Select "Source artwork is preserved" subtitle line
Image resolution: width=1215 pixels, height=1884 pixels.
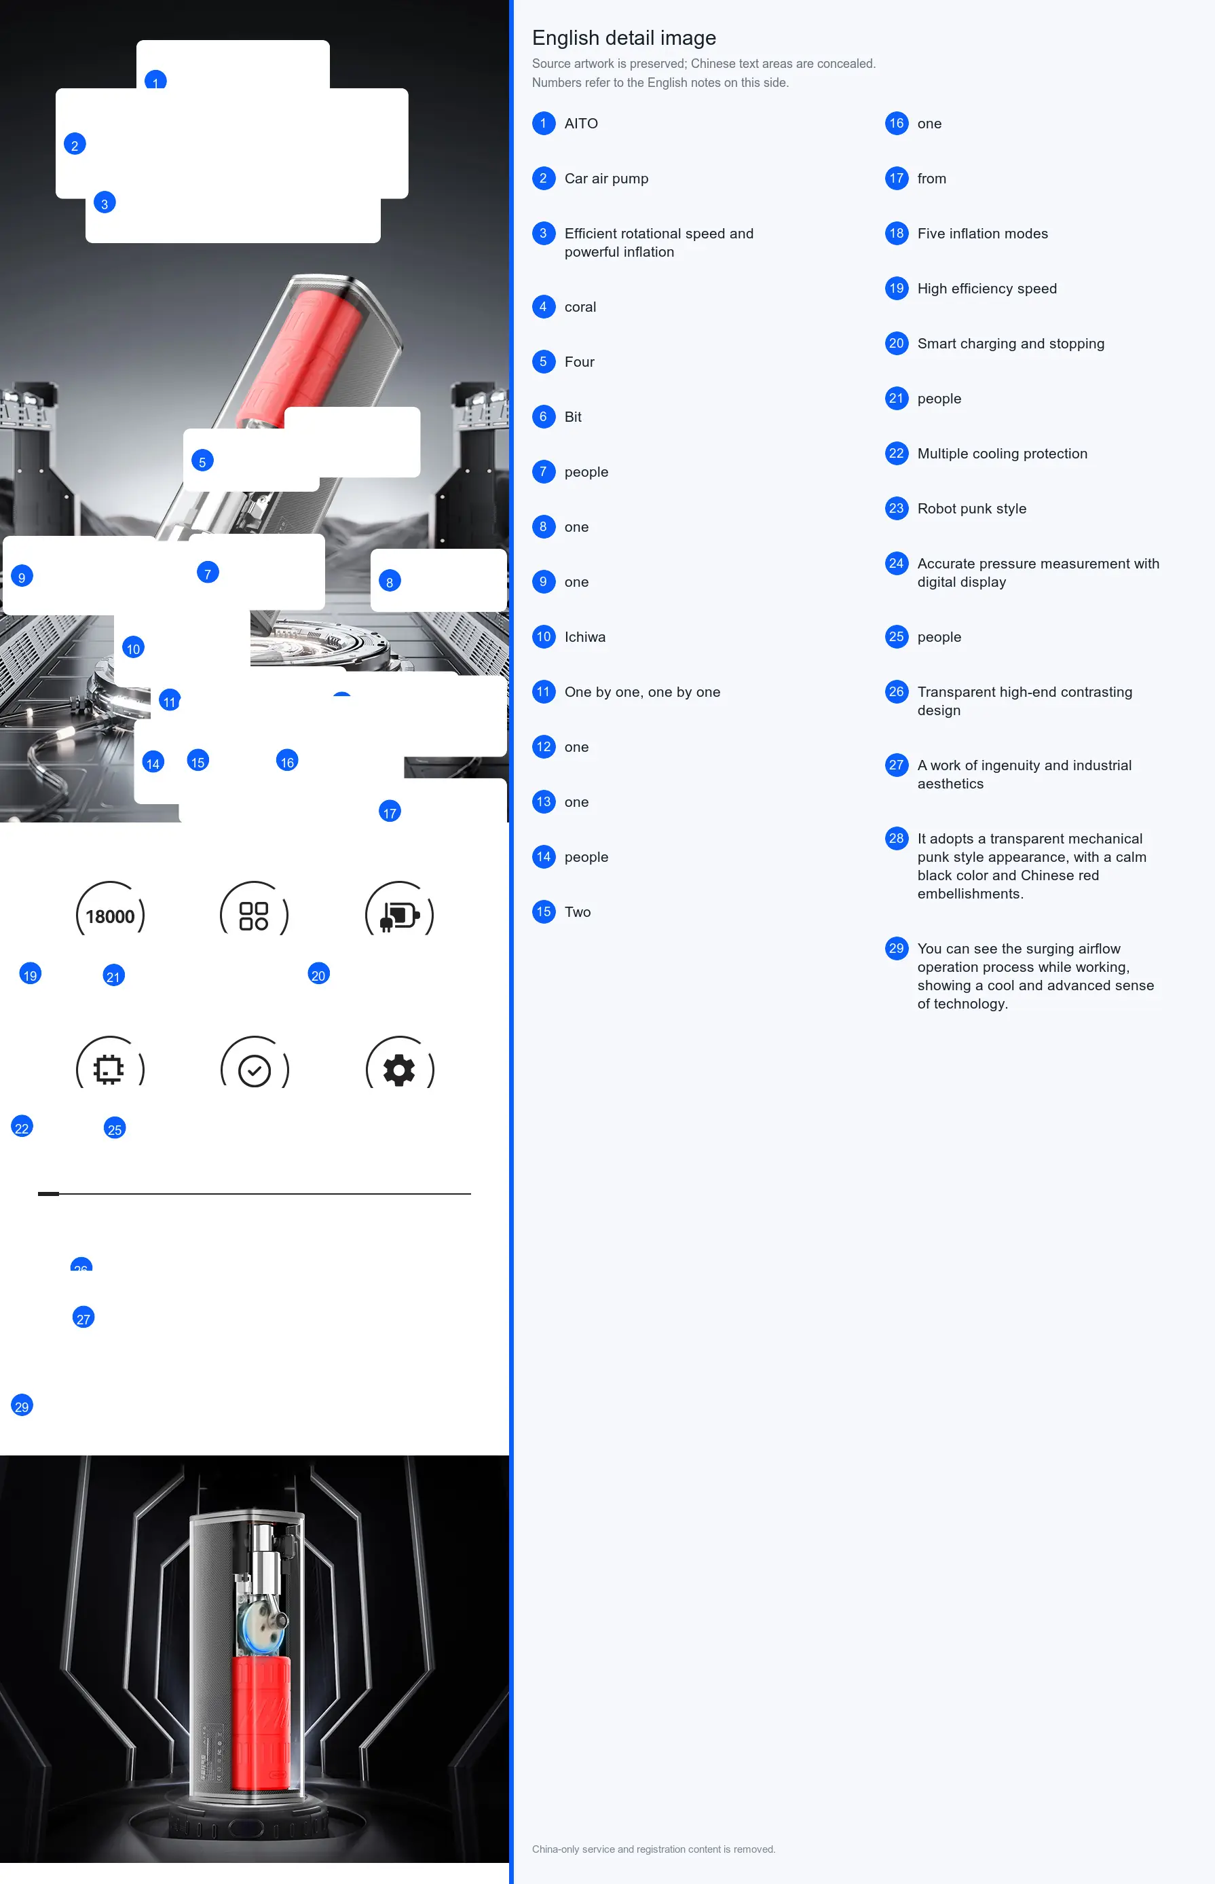(704, 64)
